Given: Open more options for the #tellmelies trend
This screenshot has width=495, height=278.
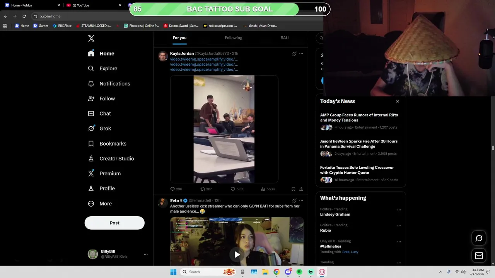Looking at the screenshot, I should click(399, 242).
